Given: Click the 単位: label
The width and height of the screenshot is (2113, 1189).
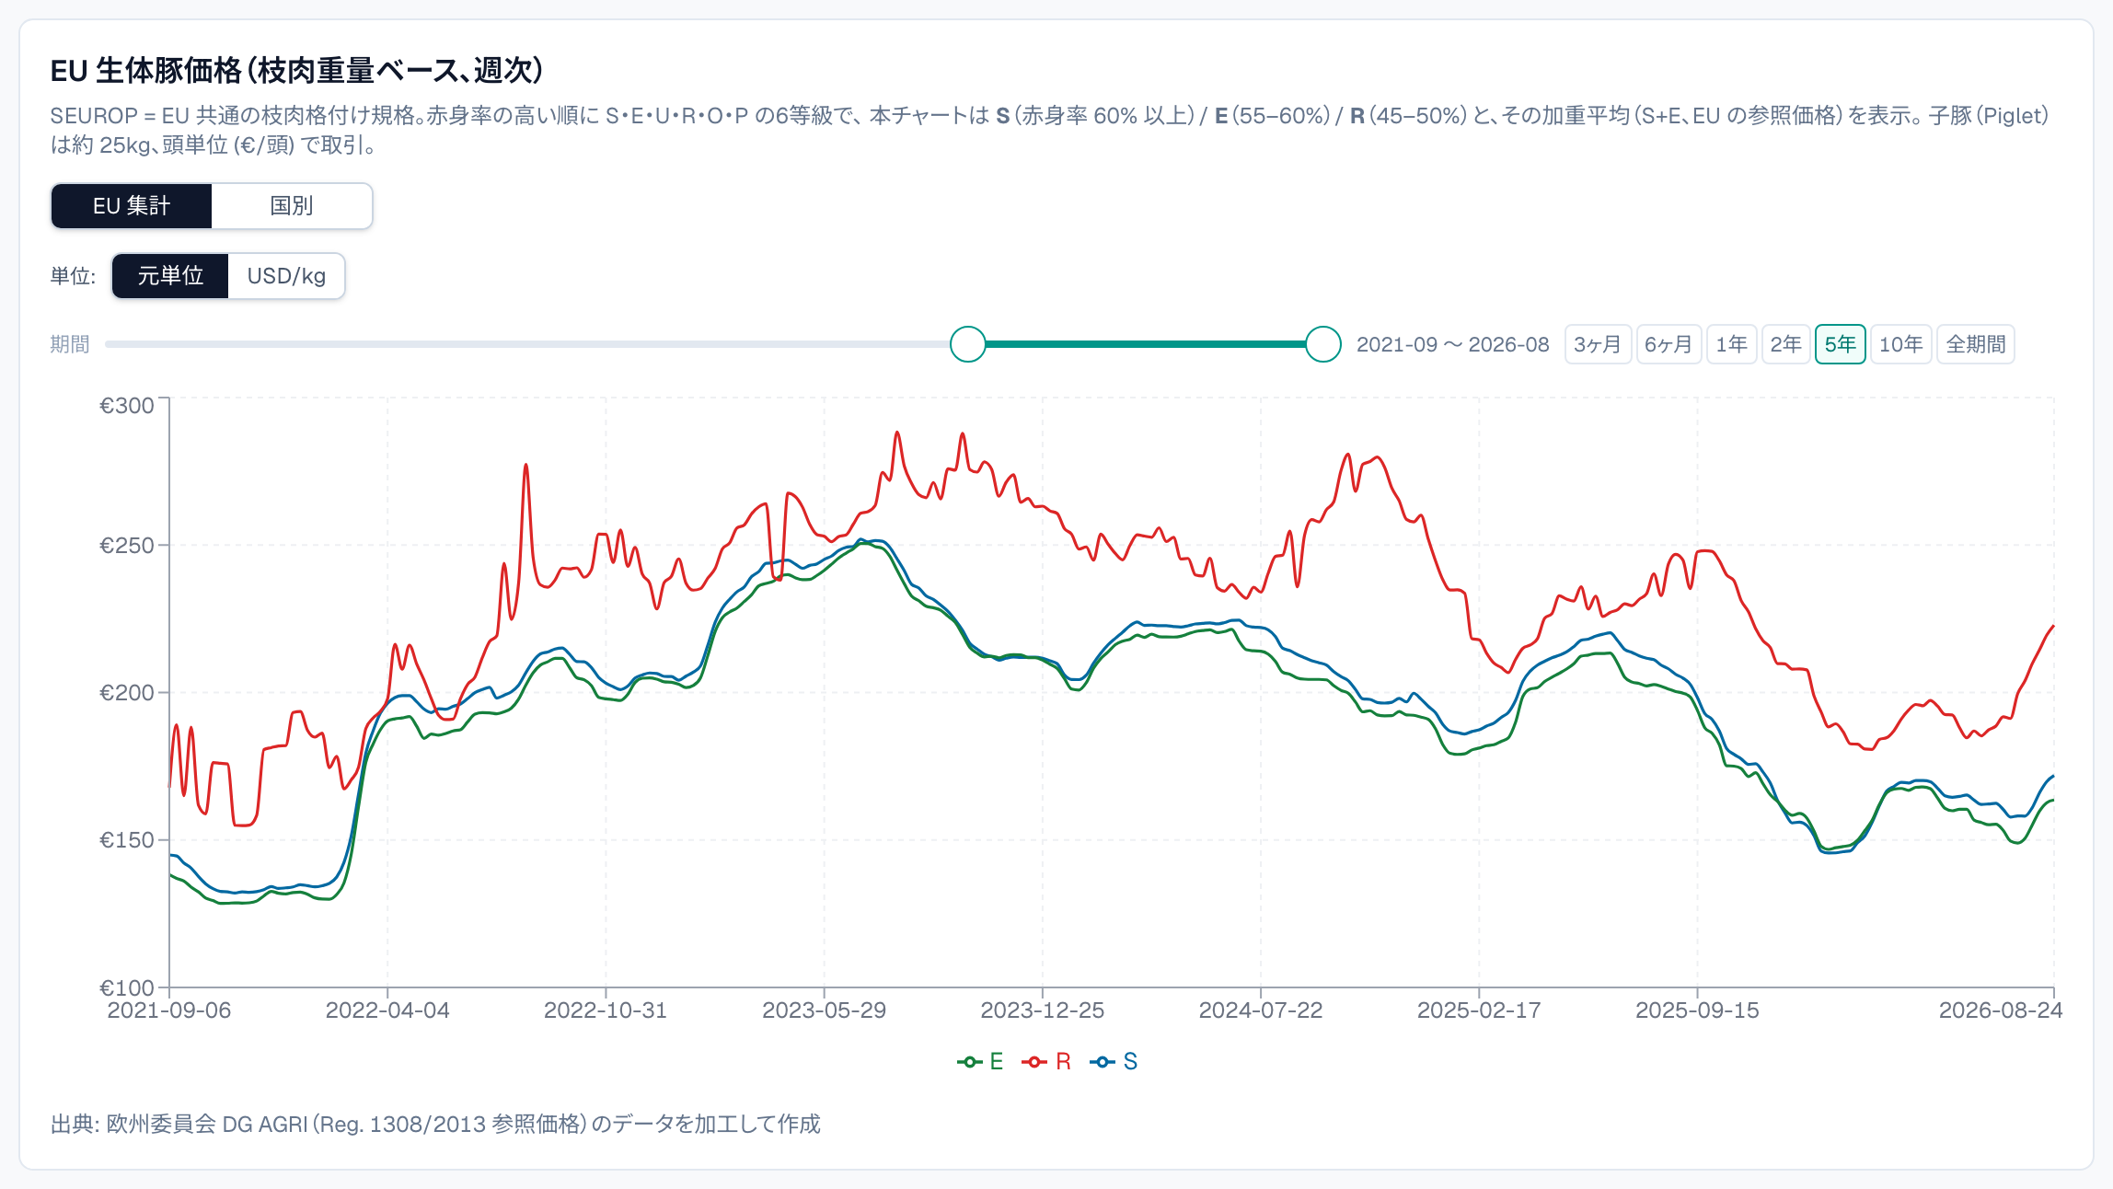Looking at the screenshot, I should tap(73, 276).
